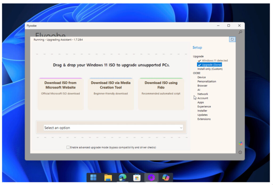Choose Download ISO via Media Creation Tool
The image size is (273, 185).
111,94
